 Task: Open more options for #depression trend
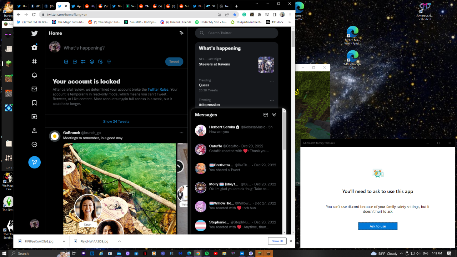pos(272,101)
